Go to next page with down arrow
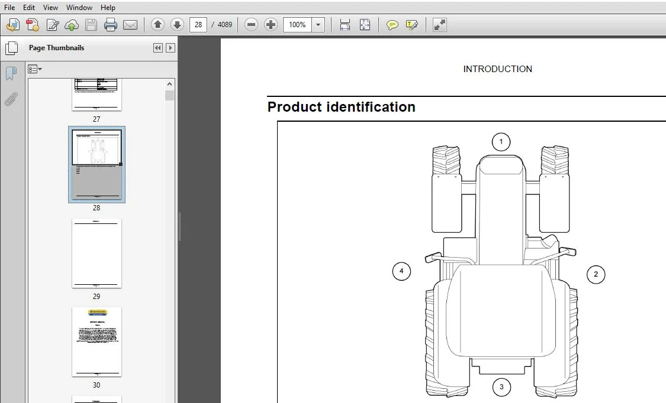 pos(177,25)
